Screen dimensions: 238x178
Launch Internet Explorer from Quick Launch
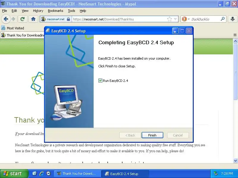tap(42, 174)
